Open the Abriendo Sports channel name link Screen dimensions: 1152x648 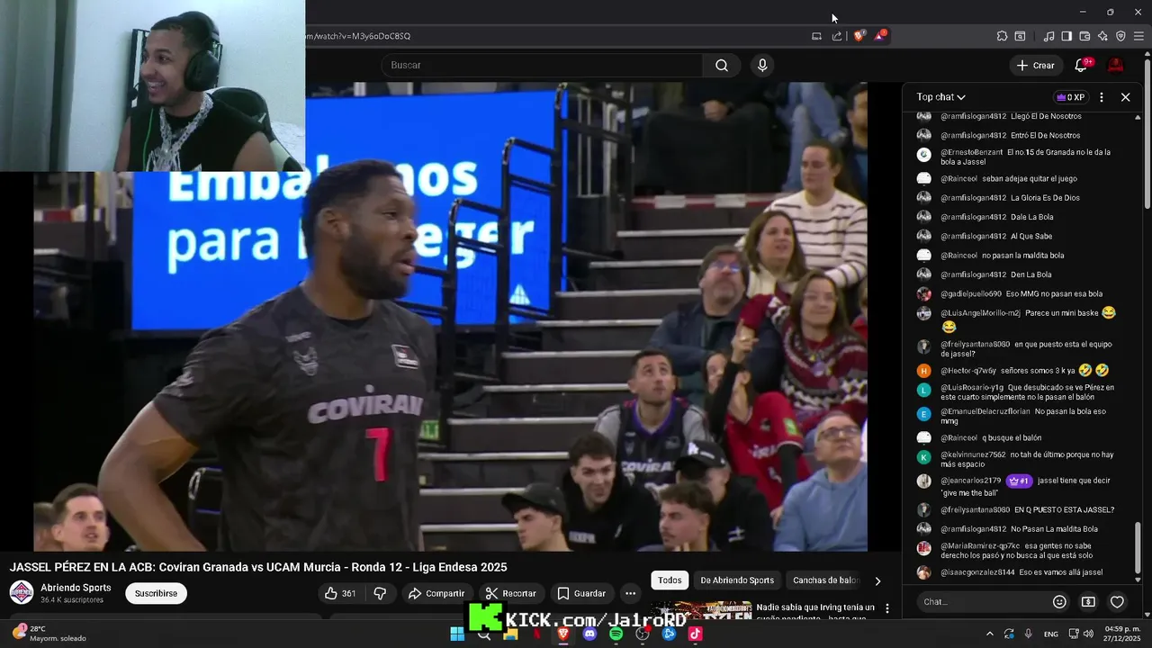click(x=76, y=588)
